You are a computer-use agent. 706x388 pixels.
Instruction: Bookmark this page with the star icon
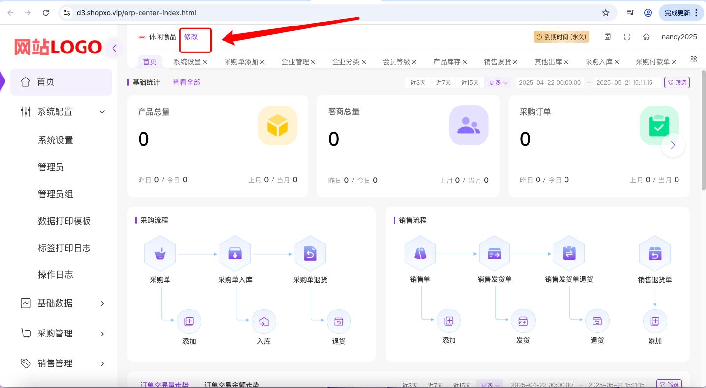(606, 13)
